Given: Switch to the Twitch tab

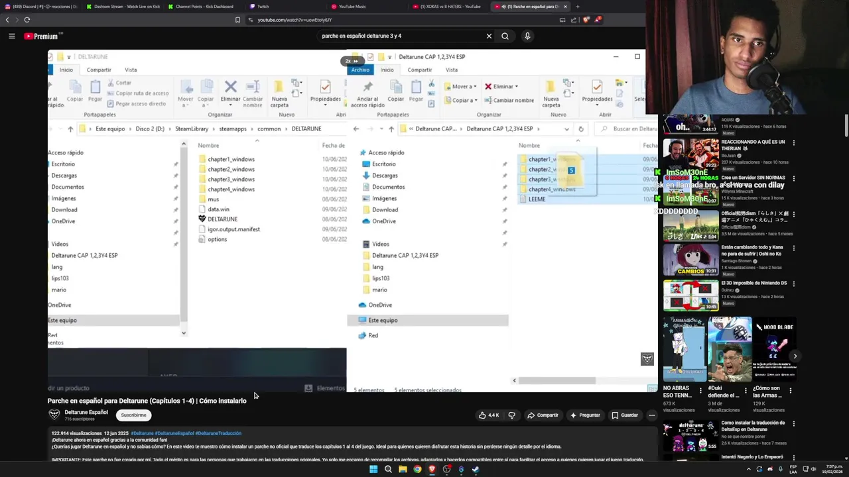Looking at the screenshot, I should (285, 7).
